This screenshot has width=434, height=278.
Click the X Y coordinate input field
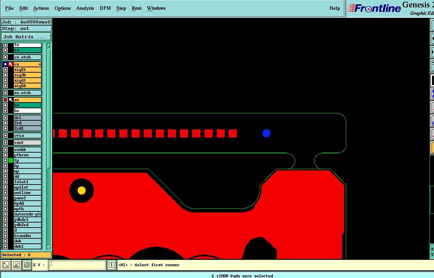pyautogui.click(x=77, y=265)
